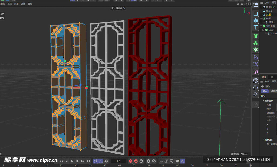Collapse the 布料曲面 tree item
The height and width of the screenshot is (167, 277).
click(x=261, y=26)
